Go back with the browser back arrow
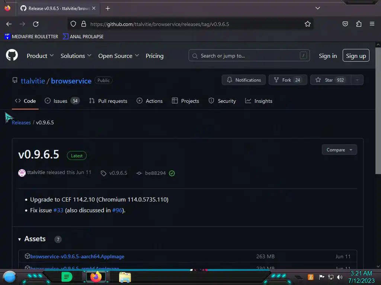 [9, 24]
